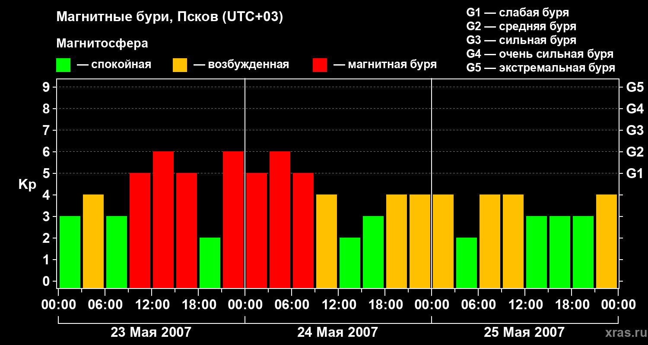
Task: Click the G2 label on the right axis
Action: click(635, 152)
